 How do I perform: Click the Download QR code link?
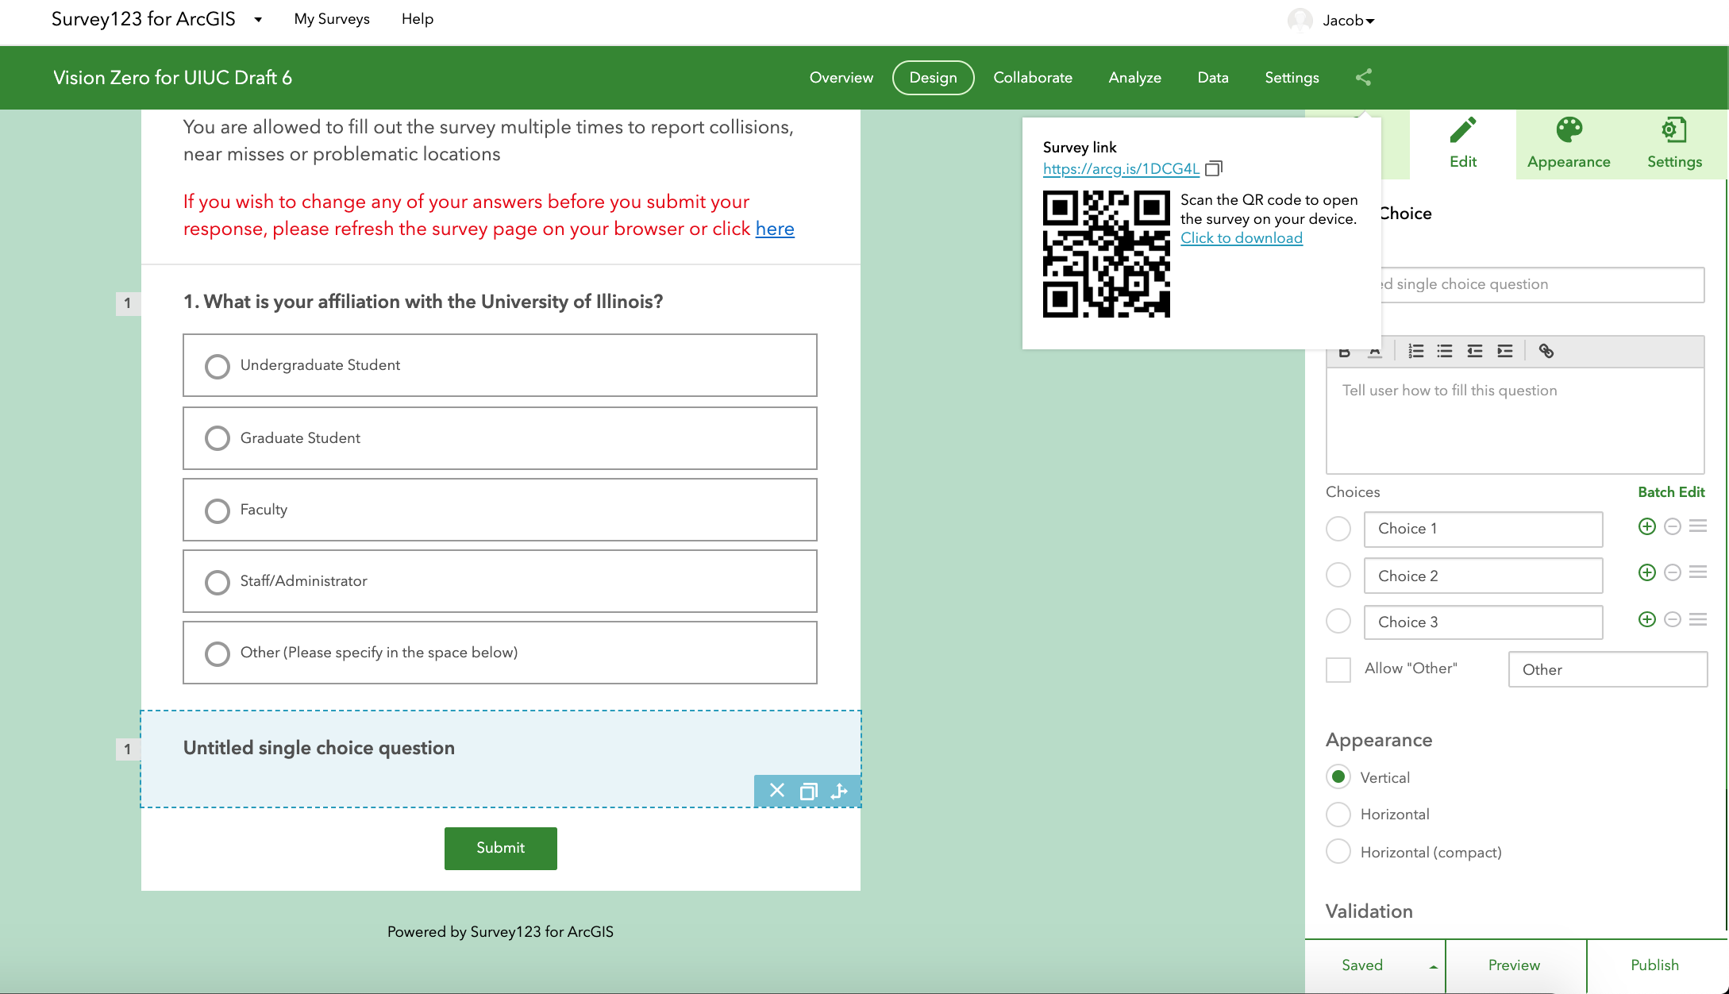(x=1241, y=237)
